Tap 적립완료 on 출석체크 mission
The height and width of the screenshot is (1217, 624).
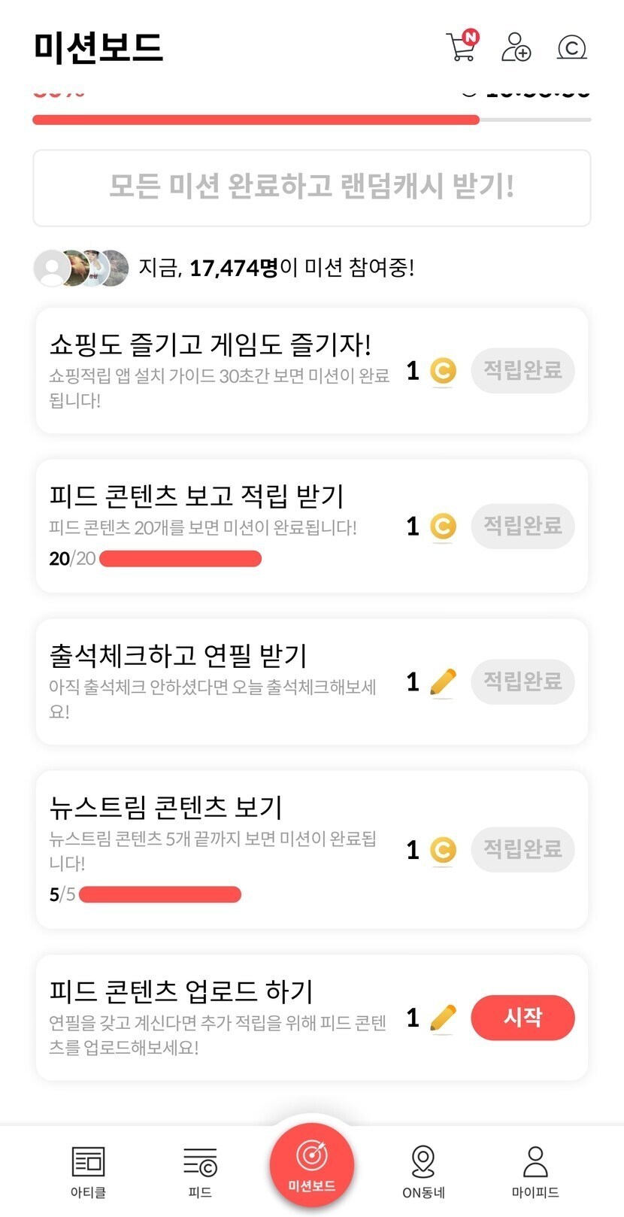click(x=523, y=681)
